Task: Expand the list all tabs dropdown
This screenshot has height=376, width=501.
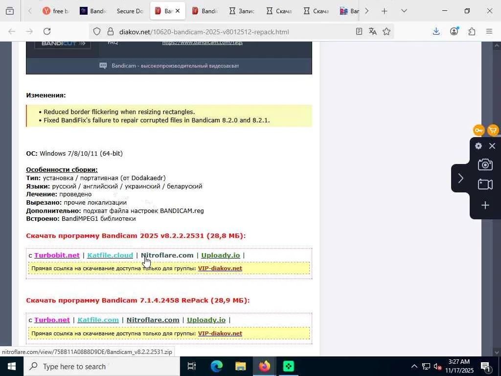Action: pyautogui.click(x=404, y=11)
